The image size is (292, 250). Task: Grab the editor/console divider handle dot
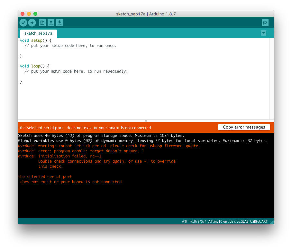point(146,121)
